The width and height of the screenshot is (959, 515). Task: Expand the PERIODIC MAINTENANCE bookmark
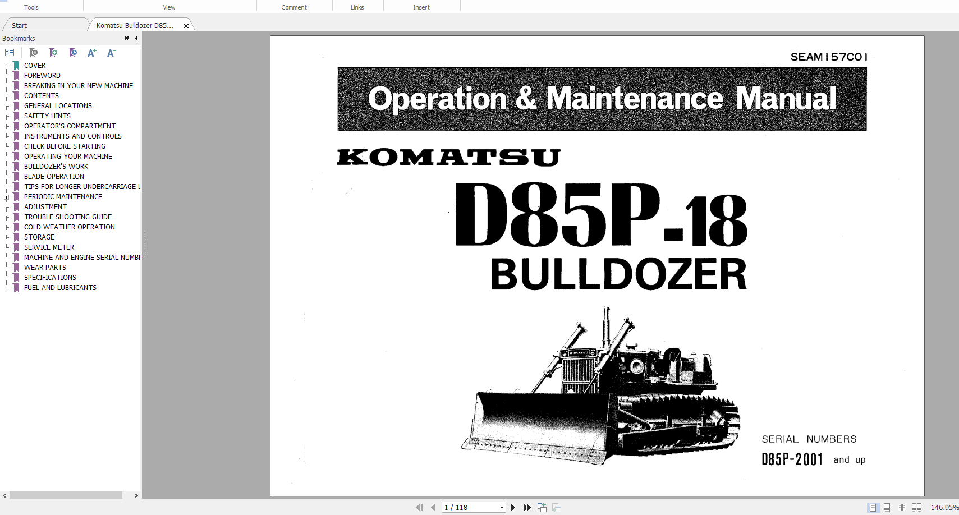(x=6, y=197)
